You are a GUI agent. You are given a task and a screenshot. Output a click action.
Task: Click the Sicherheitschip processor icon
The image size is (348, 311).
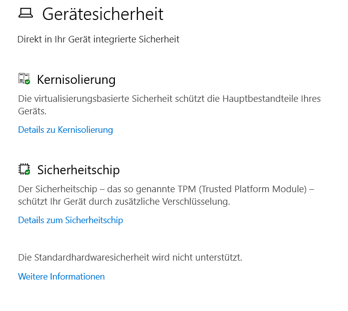tap(23, 169)
